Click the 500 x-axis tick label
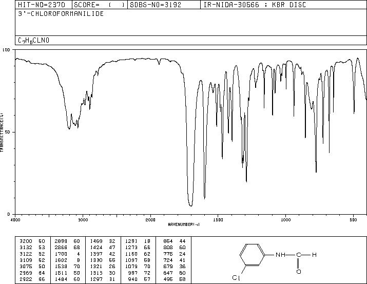Viewport: 367px width, 284px height. (x=353, y=220)
